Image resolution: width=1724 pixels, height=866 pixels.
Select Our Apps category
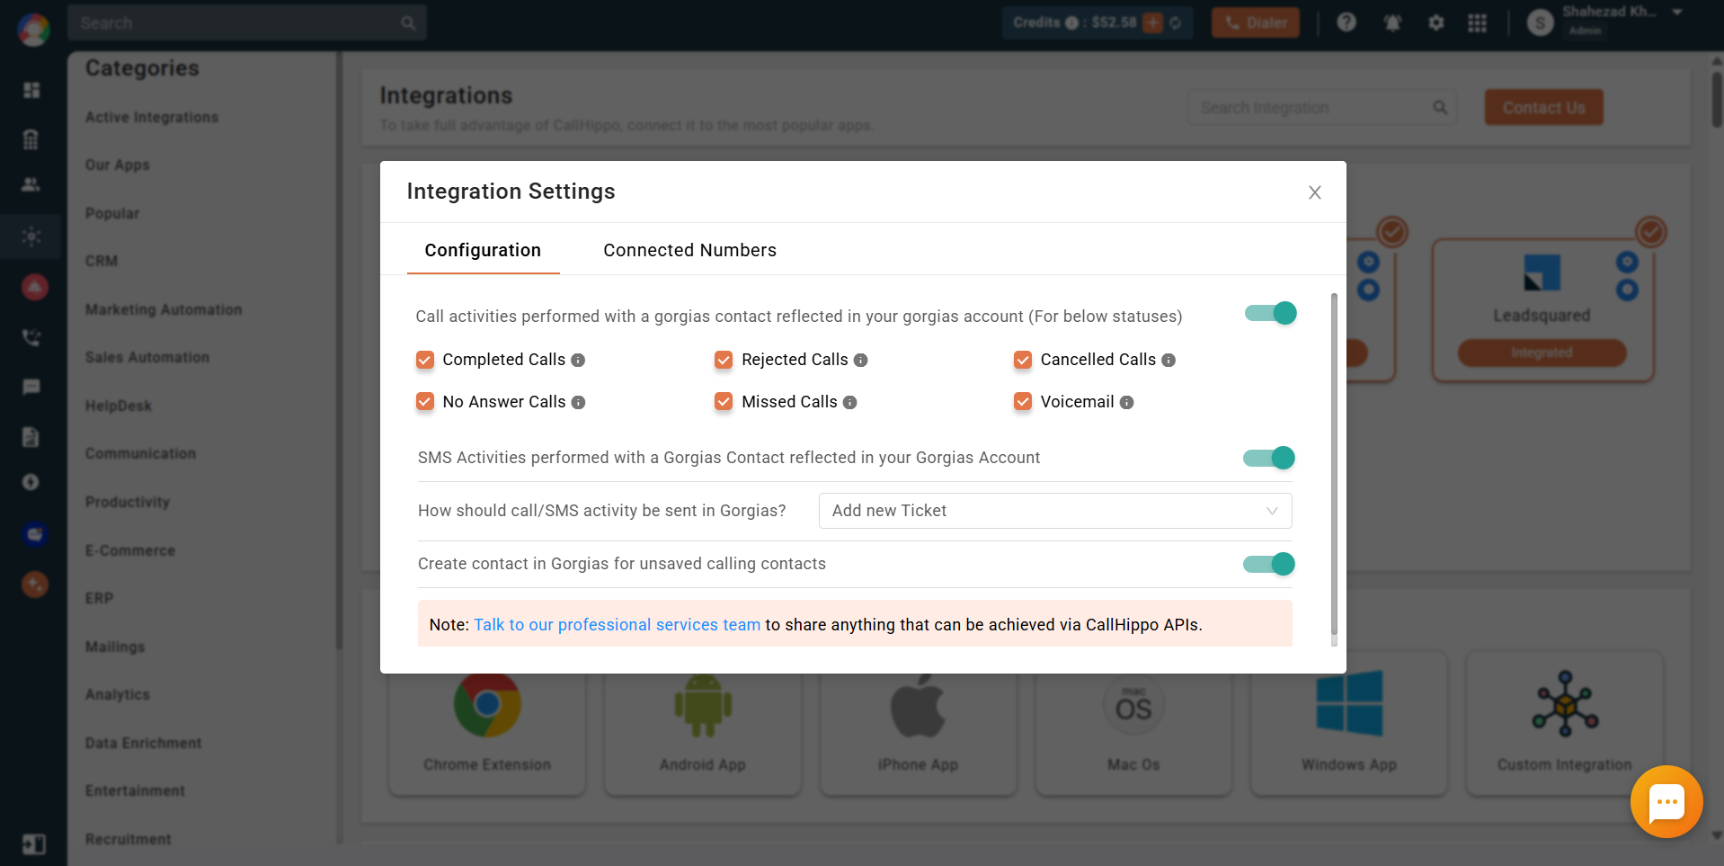[118, 165]
